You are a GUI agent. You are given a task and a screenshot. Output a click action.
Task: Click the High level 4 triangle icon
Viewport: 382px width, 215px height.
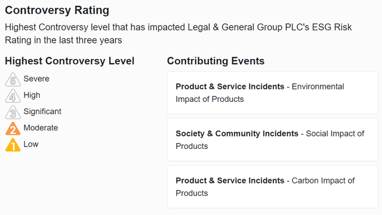tap(13, 96)
